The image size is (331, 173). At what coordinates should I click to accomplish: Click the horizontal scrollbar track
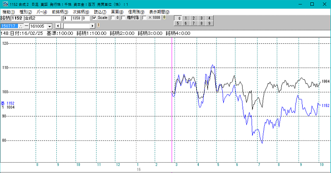point(77,26)
